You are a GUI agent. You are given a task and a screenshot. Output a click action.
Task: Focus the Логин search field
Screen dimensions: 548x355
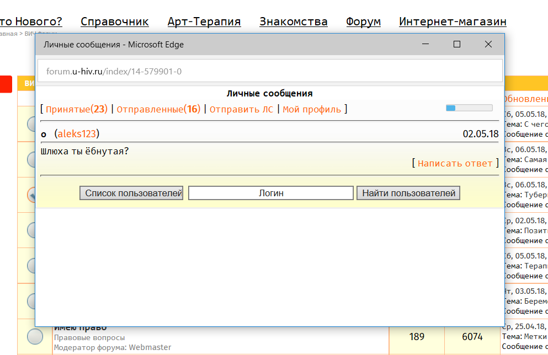pos(270,193)
